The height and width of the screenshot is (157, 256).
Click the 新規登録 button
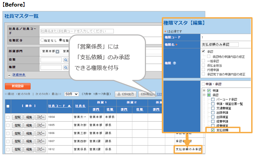(18, 86)
